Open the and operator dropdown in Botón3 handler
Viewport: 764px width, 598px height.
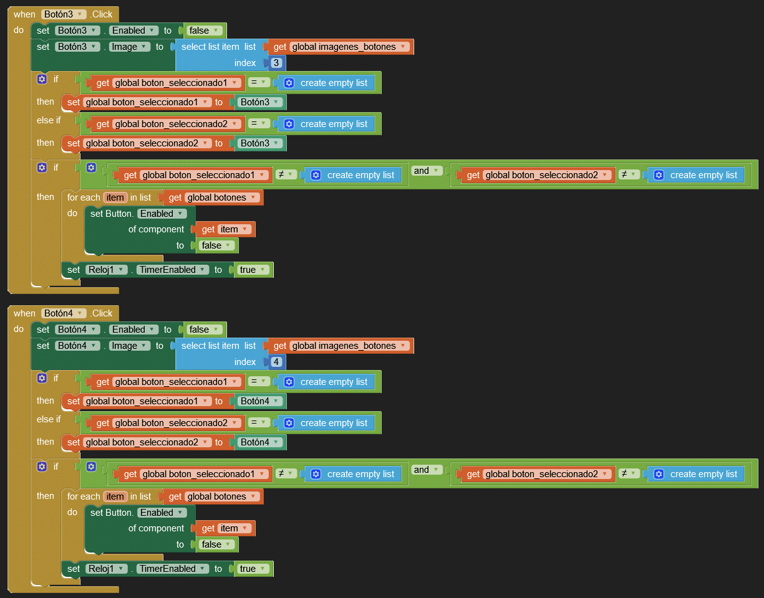pos(426,171)
